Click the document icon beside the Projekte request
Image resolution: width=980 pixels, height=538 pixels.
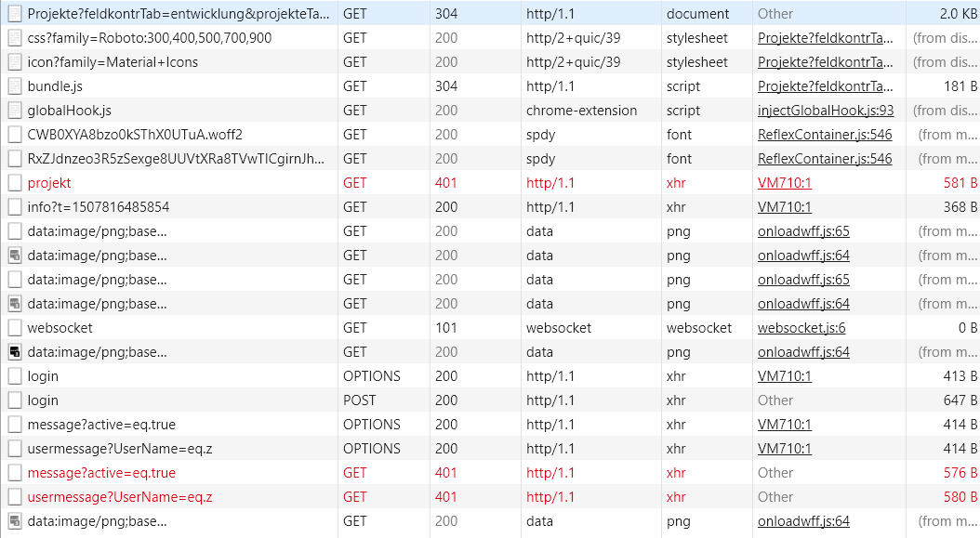pyautogui.click(x=13, y=13)
